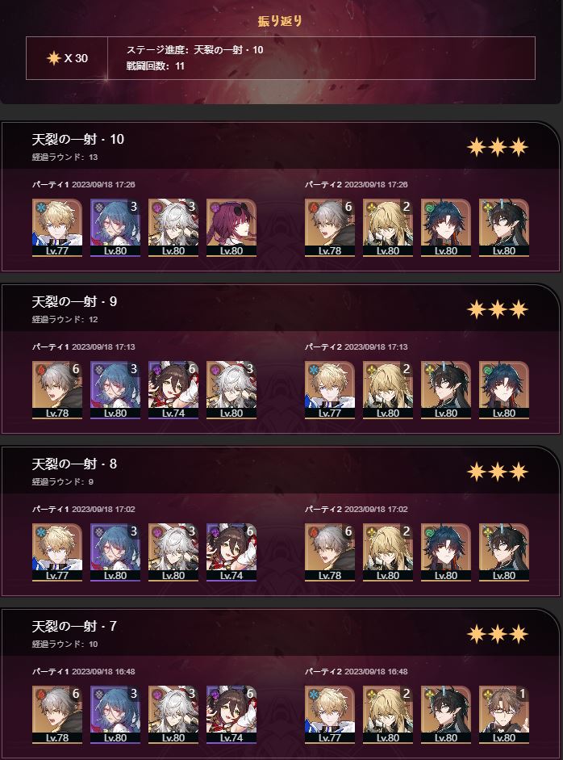Click the white-haired Lv.80 character in stage 8 party 1
Screen dimensions: 563x760
click(173, 552)
